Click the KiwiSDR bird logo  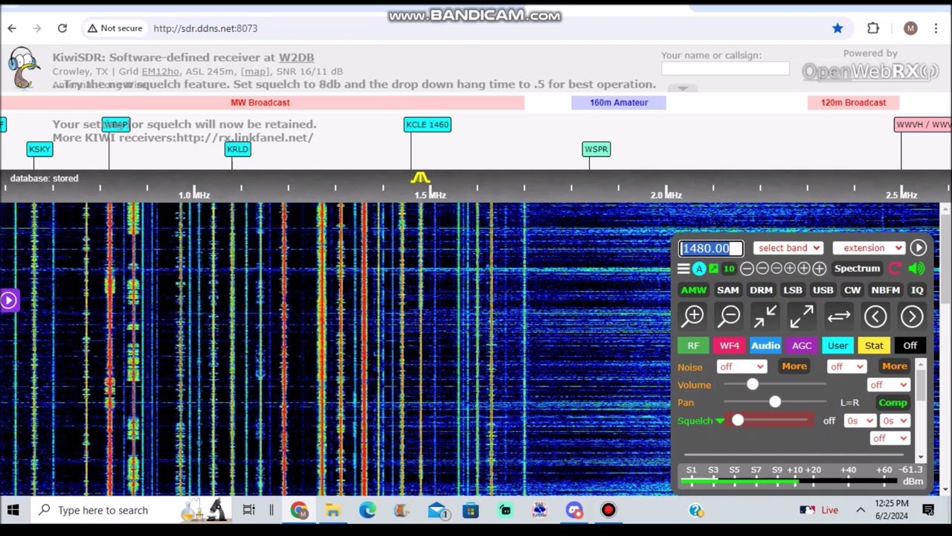click(x=24, y=68)
